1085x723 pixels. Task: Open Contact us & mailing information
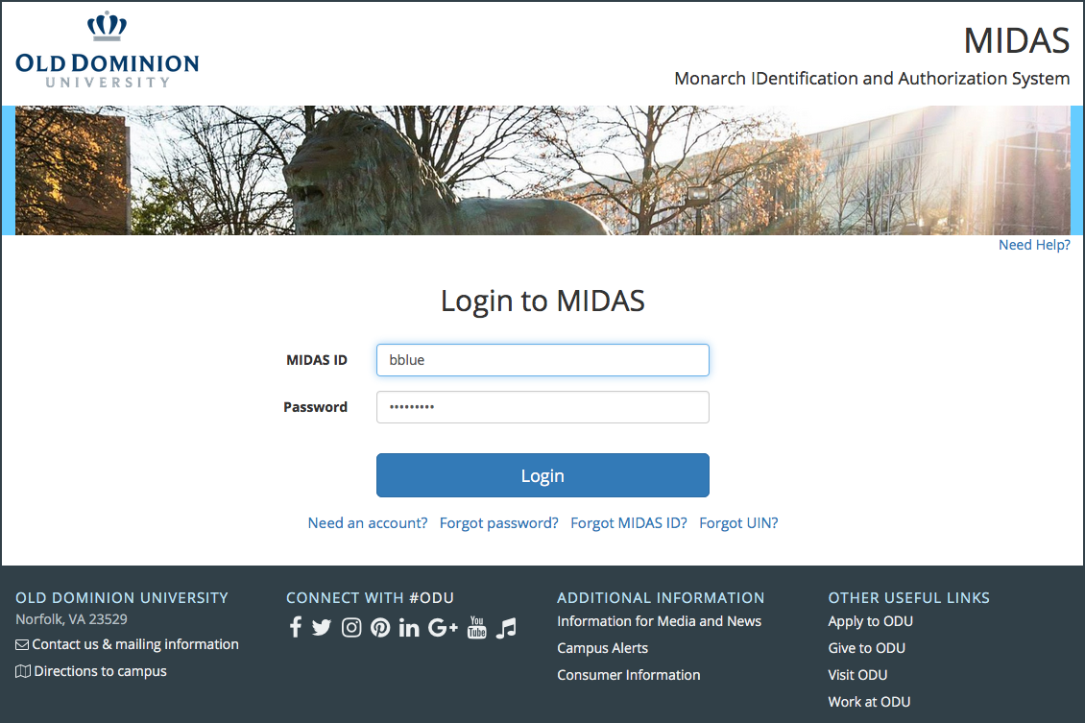coord(135,644)
